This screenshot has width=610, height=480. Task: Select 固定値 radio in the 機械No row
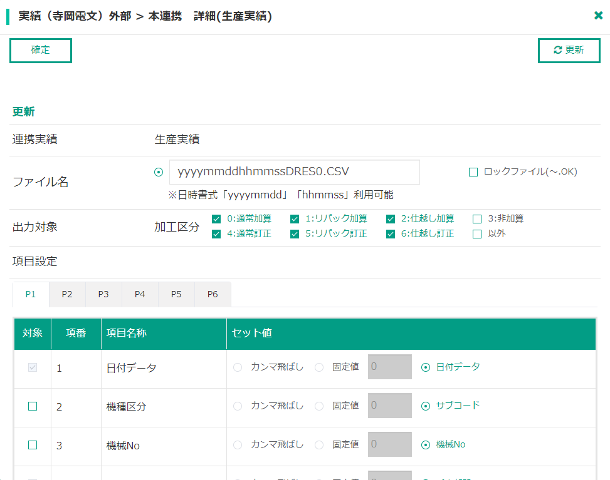[319, 445]
